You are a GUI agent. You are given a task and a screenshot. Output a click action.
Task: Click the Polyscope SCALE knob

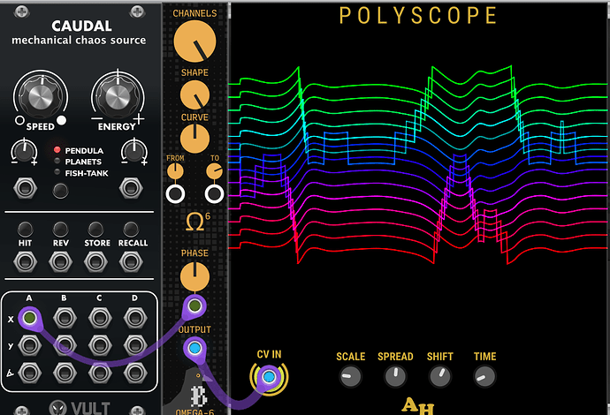(x=350, y=376)
